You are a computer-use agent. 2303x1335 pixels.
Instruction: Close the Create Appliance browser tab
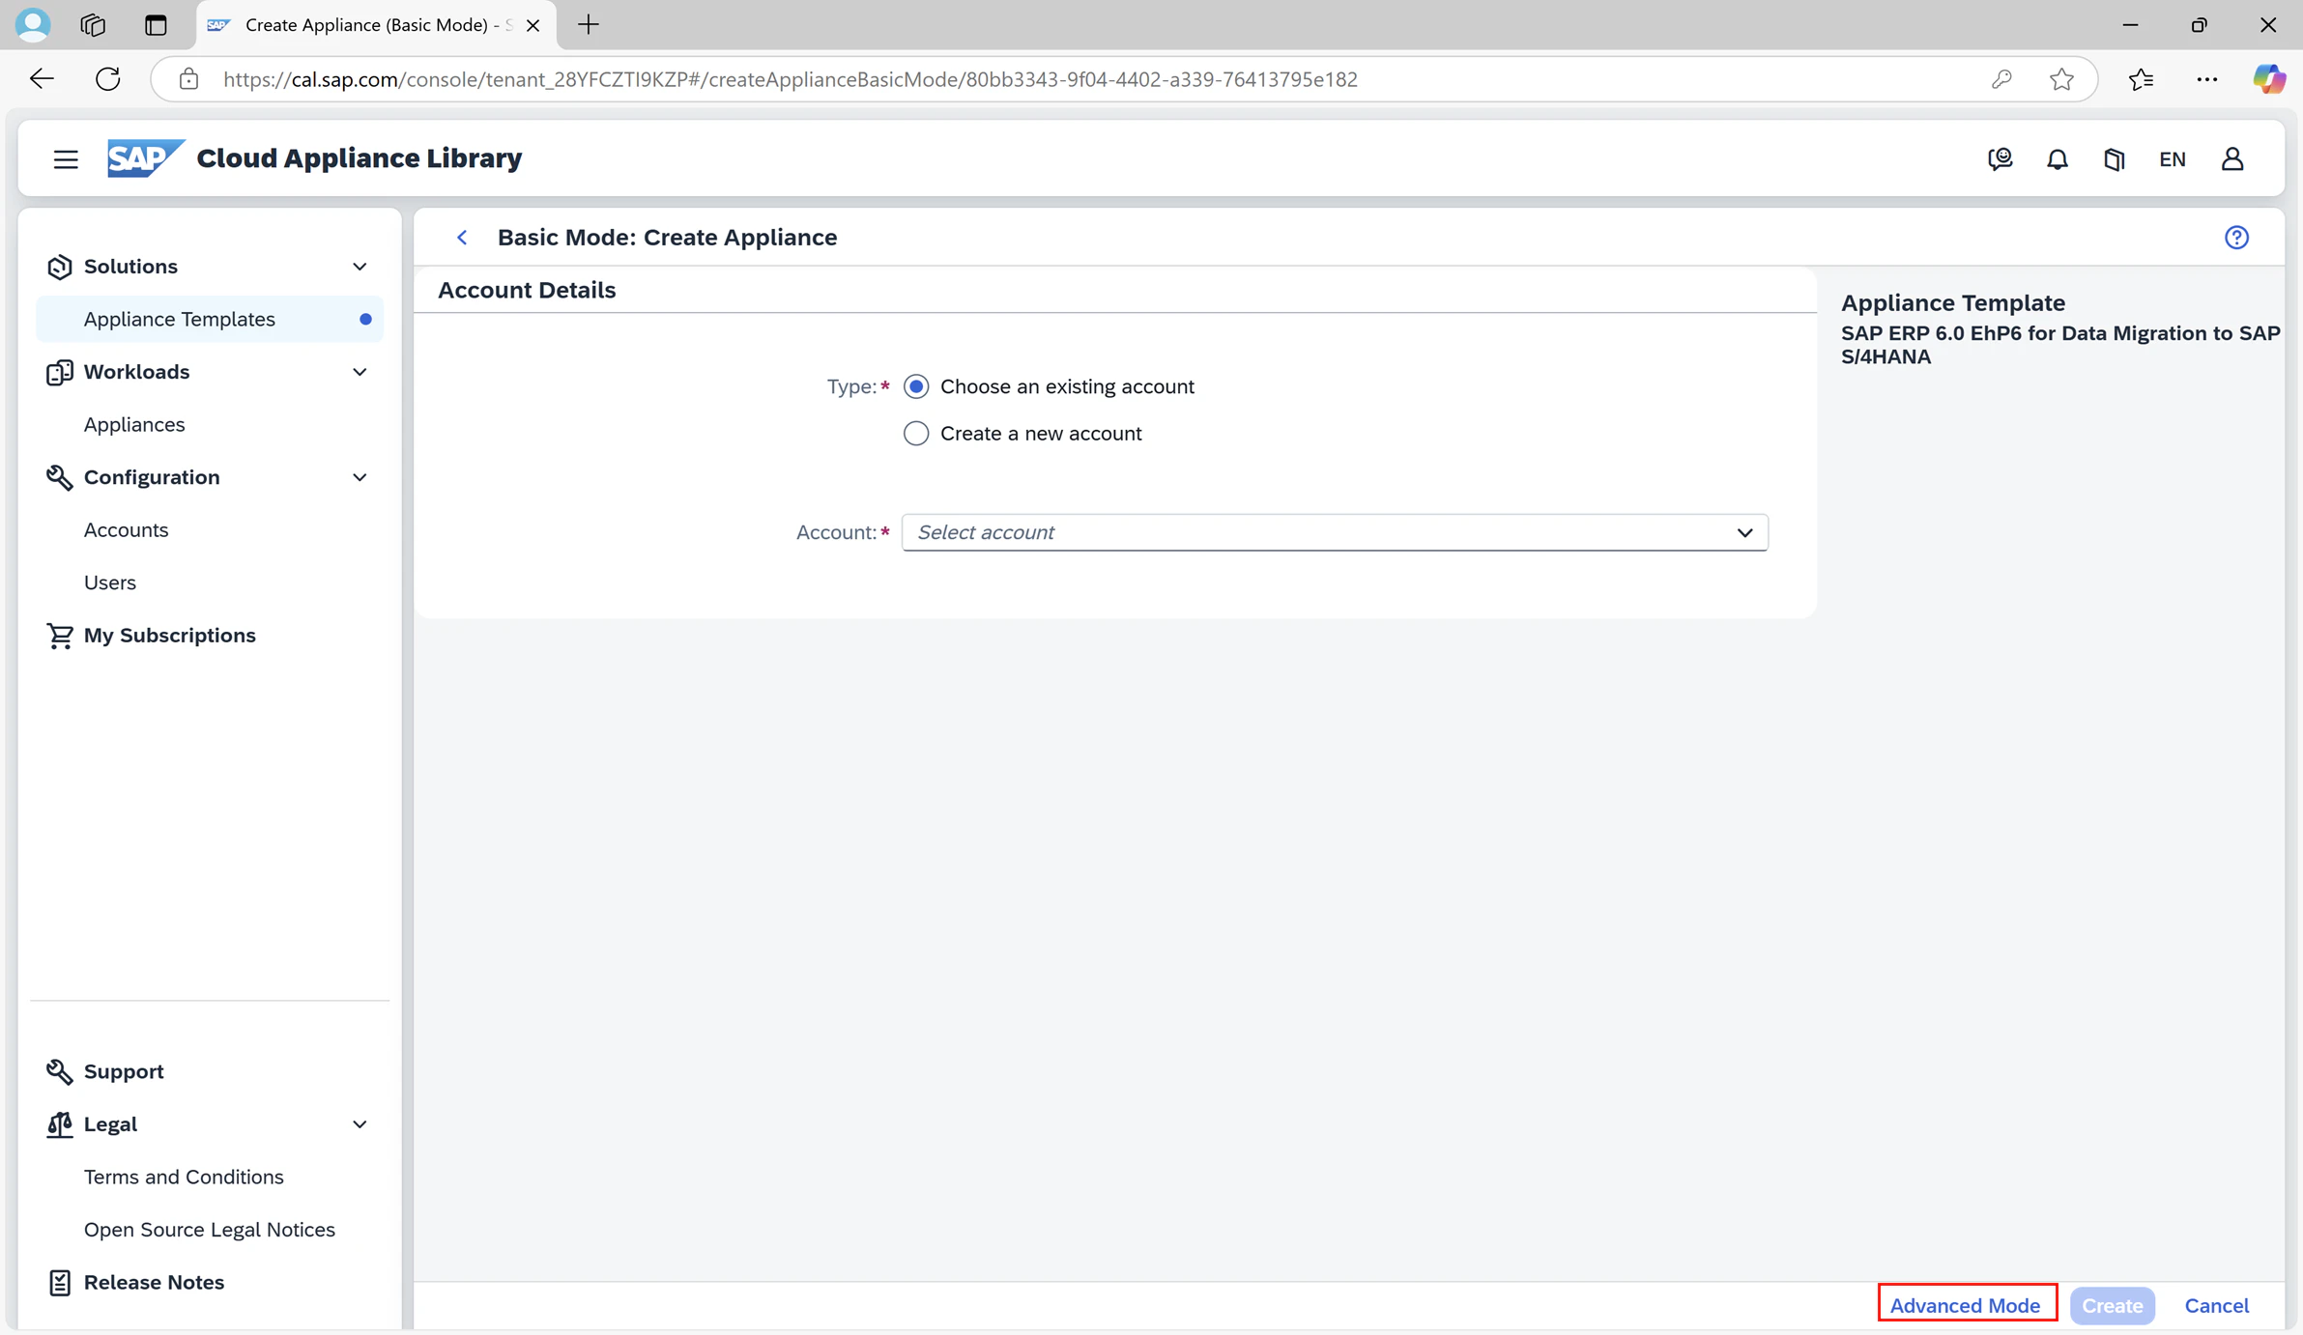pyautogui.click(x=533, y=25)
